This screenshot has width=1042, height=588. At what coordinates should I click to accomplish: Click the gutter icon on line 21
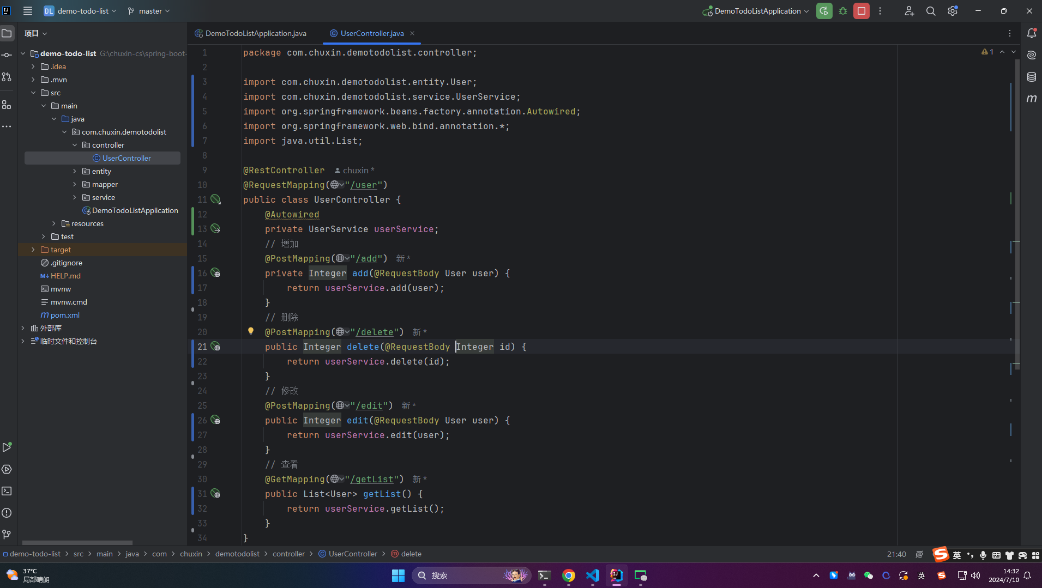pos(216,347)
